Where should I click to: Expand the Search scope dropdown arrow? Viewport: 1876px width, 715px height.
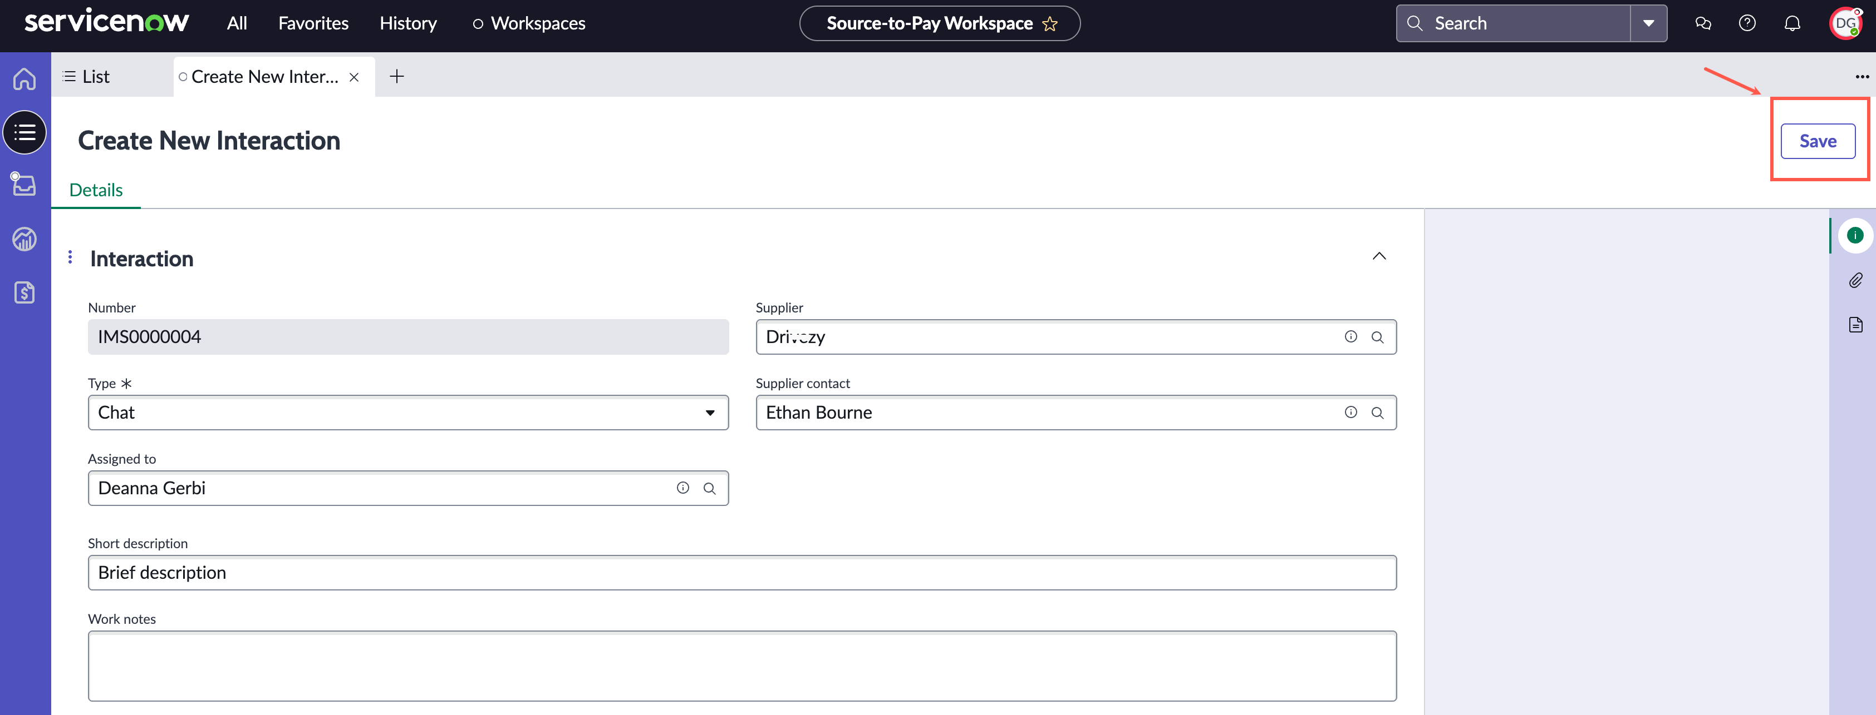(x=1648, y=23)
